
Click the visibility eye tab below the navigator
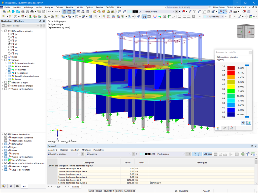click(x=11, y=186)
